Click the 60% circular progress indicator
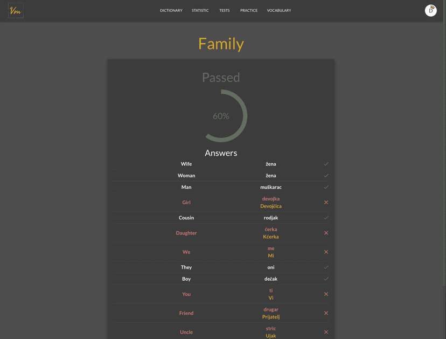 221,116
